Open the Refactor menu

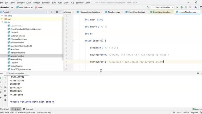46,3
